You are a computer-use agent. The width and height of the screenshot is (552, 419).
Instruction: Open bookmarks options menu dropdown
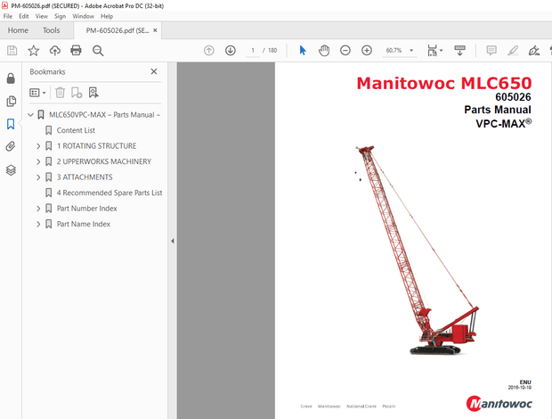coord(37,93)
